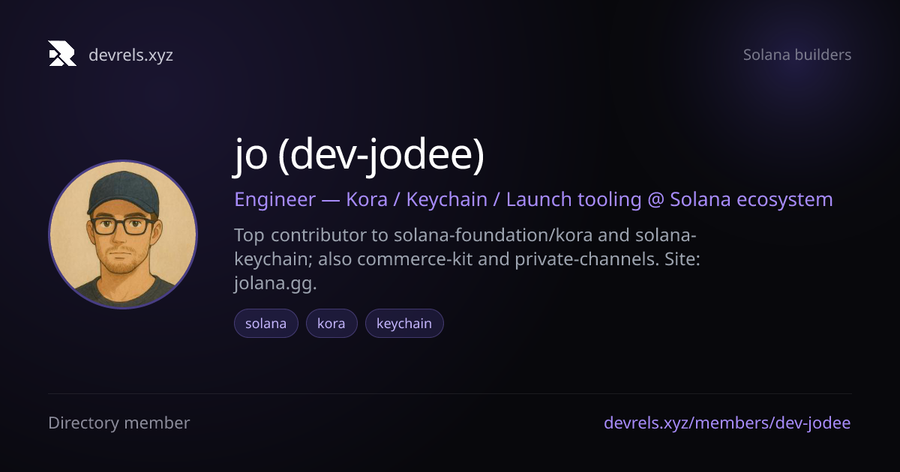Select the 'keychain' tag chip

pos(404,324)
